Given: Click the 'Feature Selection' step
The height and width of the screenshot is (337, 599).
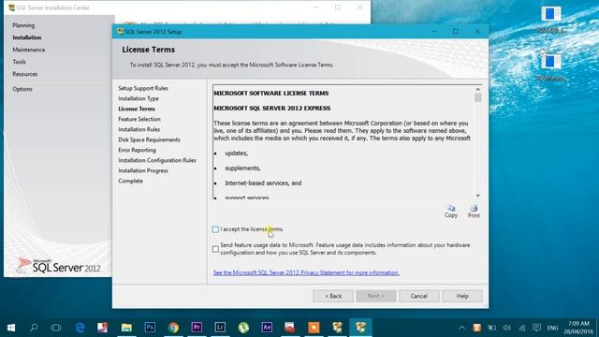Looking at the screenshot, I should click(139, 119).
